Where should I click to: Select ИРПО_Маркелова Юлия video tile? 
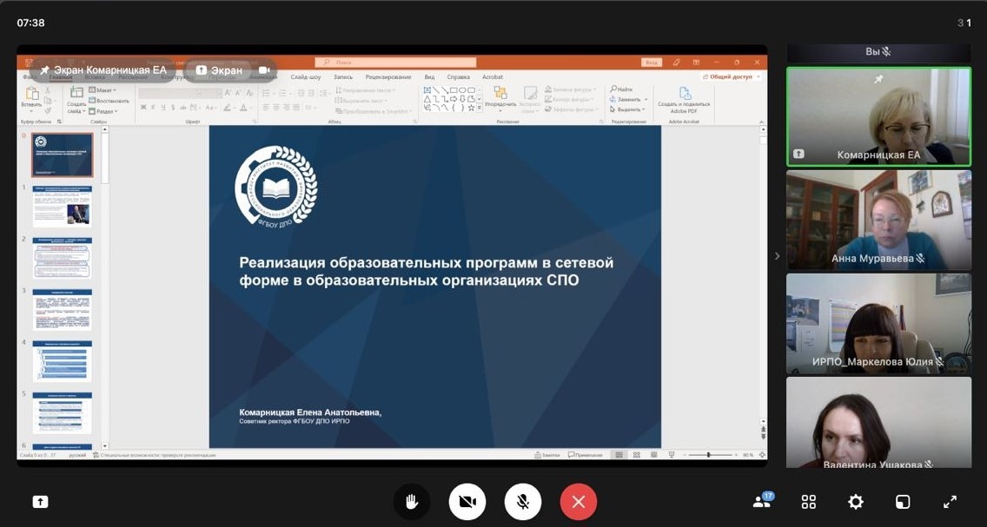pyautogui.click(x=878, y=323)
